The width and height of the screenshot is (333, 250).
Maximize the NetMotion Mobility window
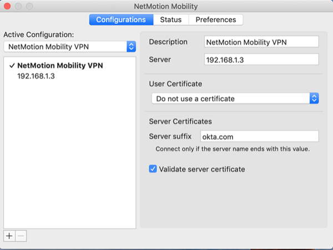[x=30, y=7]
